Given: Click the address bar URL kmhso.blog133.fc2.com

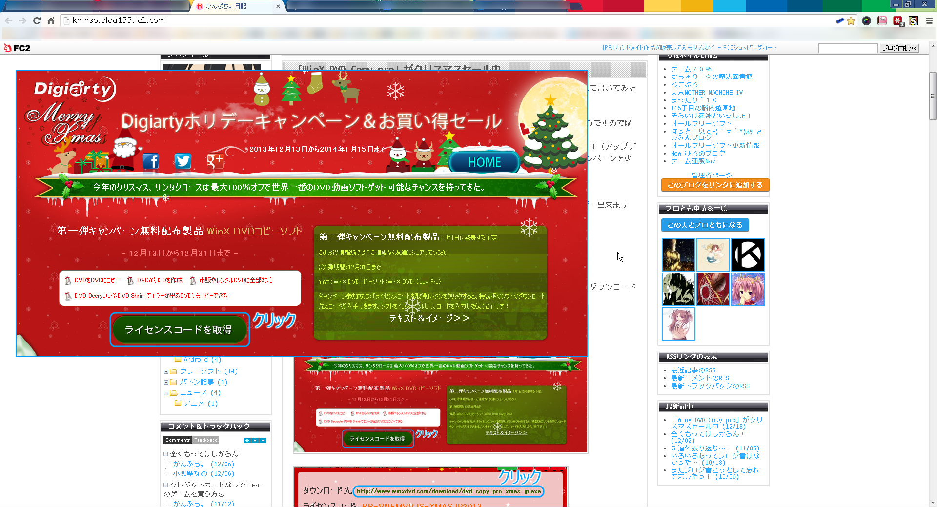Looking at the screenshot, I should click(x=119, y=20).
